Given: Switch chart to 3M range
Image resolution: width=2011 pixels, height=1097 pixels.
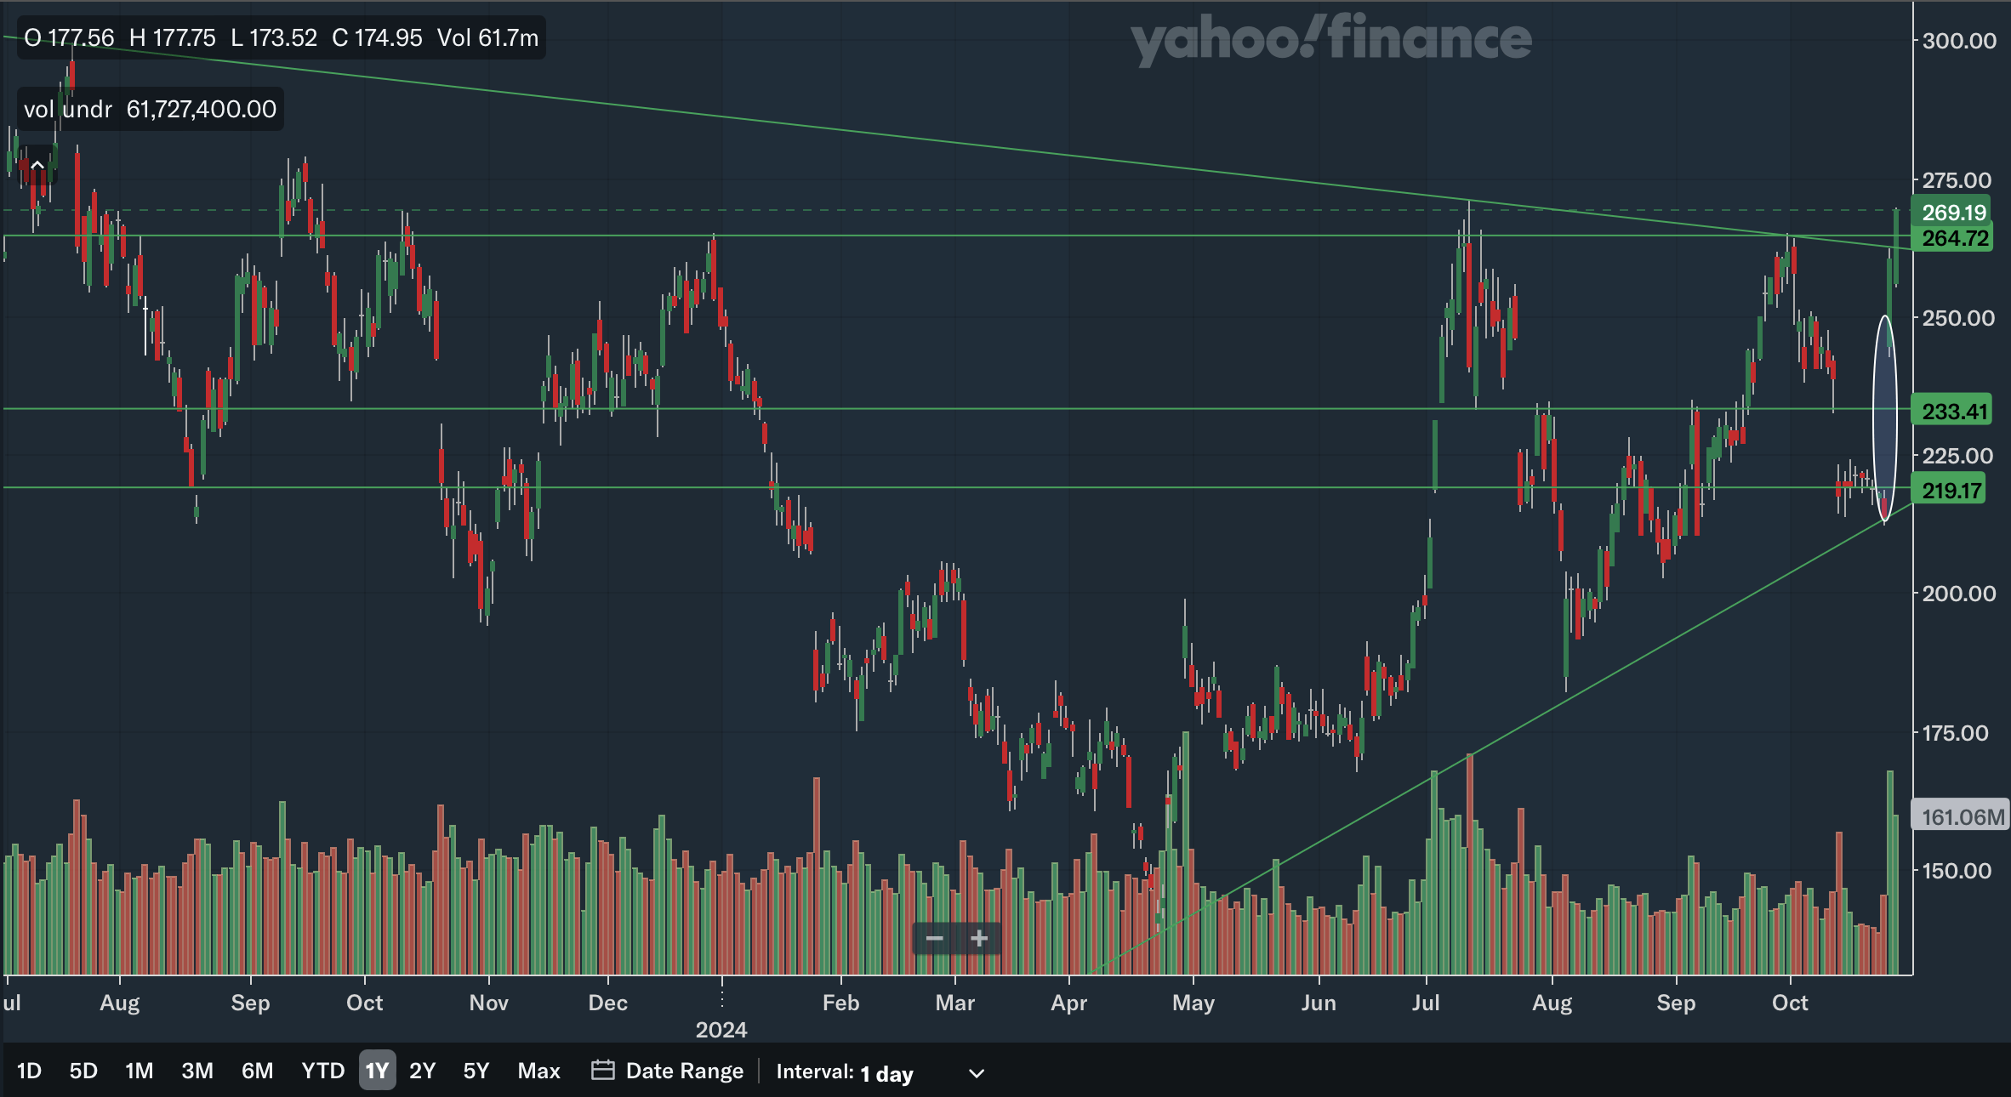Looking at the screenshot, I should click(197, 1071).
